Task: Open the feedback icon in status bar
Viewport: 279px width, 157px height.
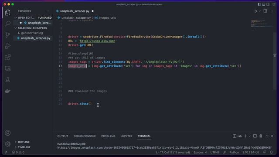Action: pyautogui.click(x=265, y=152)
